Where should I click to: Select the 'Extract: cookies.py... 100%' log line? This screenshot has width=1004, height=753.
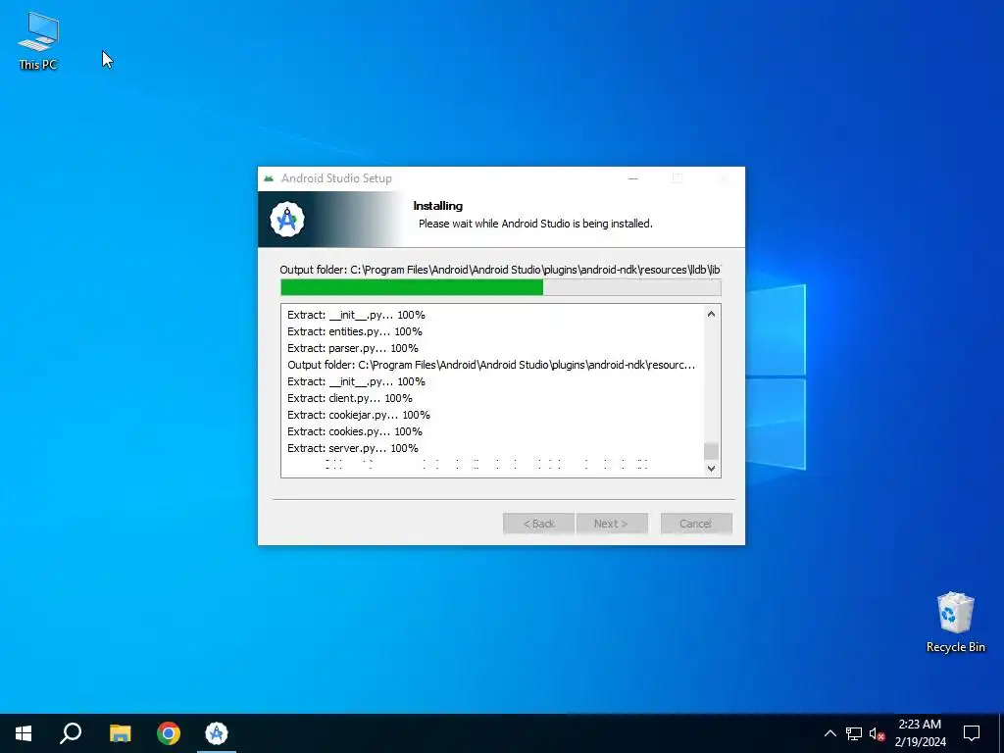click(x=355, y=431)
